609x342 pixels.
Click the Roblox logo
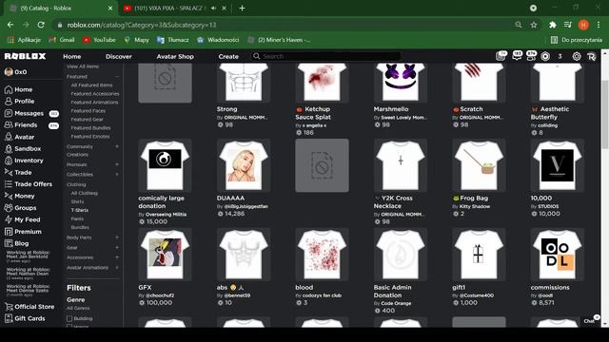(26, 56)
